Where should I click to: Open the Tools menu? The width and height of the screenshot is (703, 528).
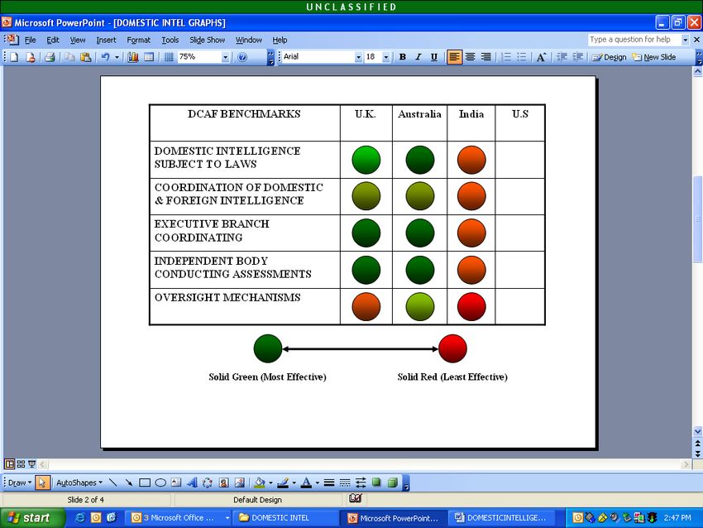click(x=170, y=40)
